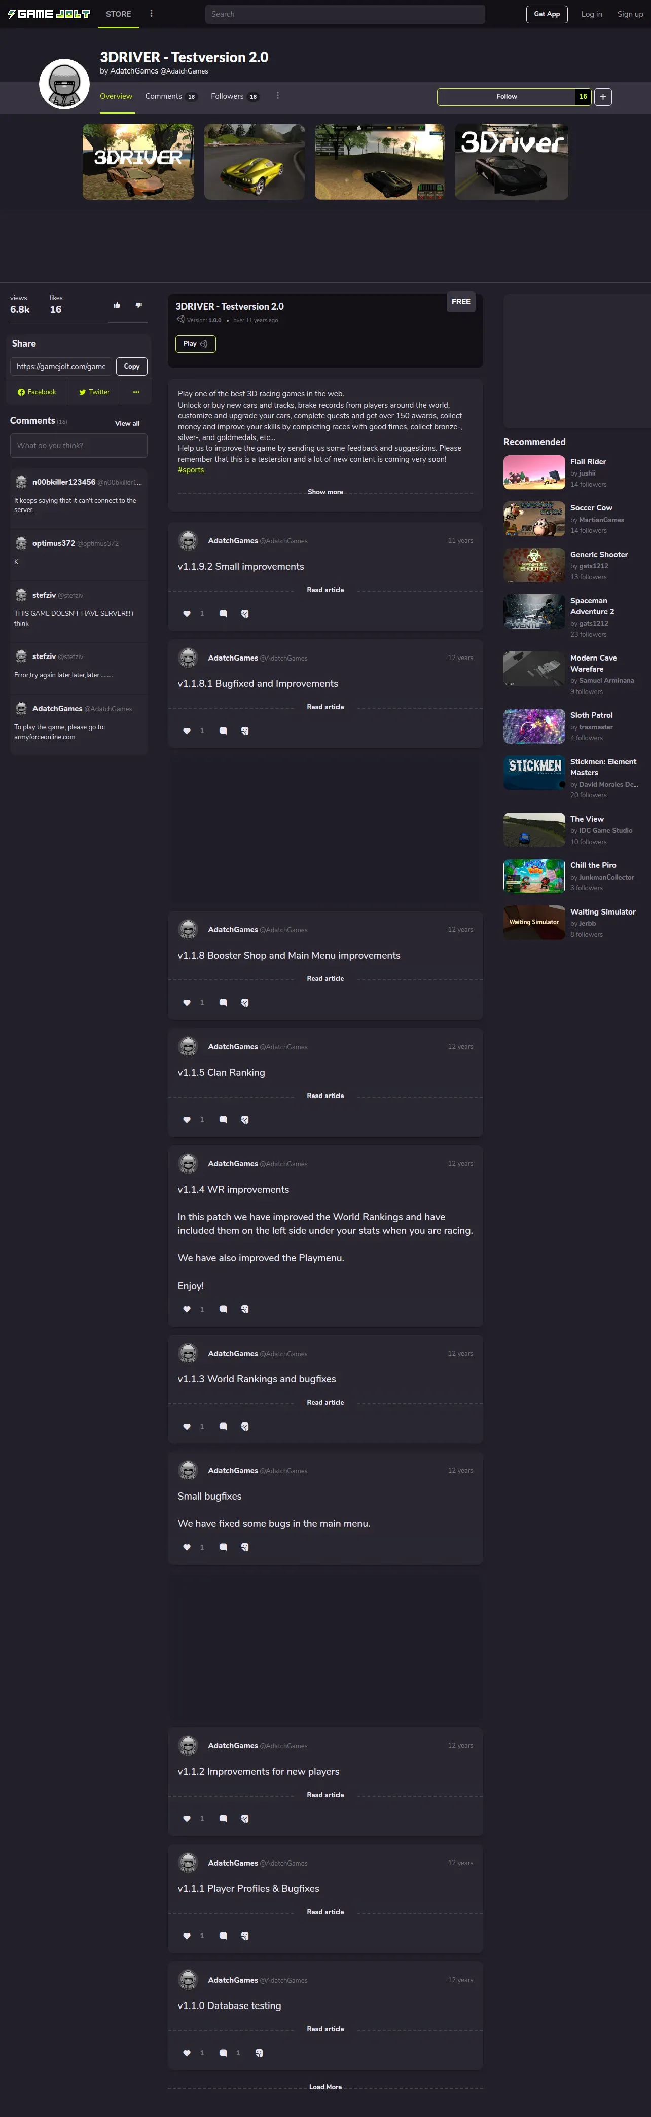Open AdatchGames developer avatar in header
This screenshot has height=2117, width=651.
(64, 84)
